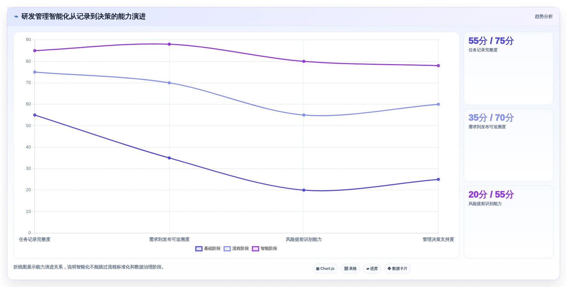Click 智能阶段 point at 管理决策支持度 (78)
Image resolution: width=567 pixels, height=287 pixels.
coord(438,66)
